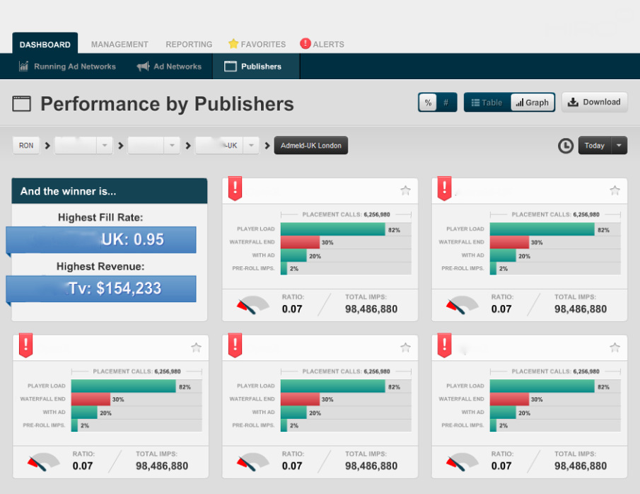Go to the Running Ad Networks sub-tab
This screenshot has width=640, height=494.
point(68,67)
